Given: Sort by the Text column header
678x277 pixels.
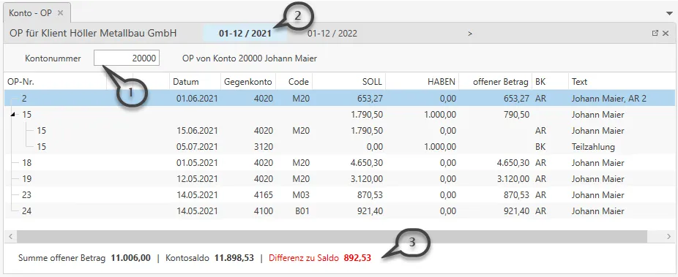Looking at the screenshot, I should pos(622,82).
